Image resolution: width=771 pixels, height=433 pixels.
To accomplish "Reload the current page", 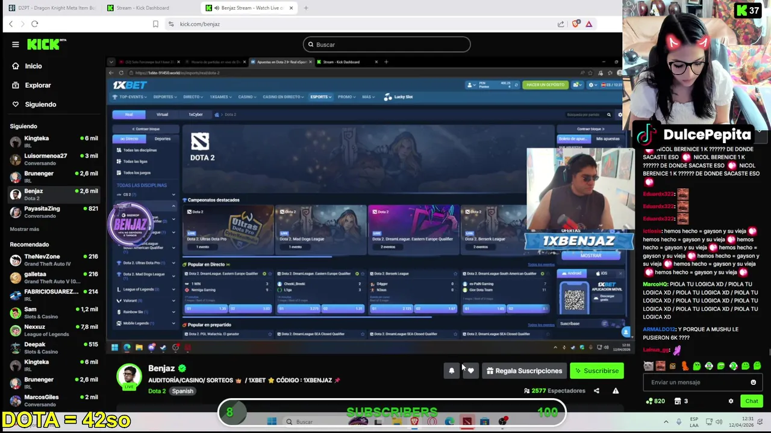I will click(x=35, y=24).
